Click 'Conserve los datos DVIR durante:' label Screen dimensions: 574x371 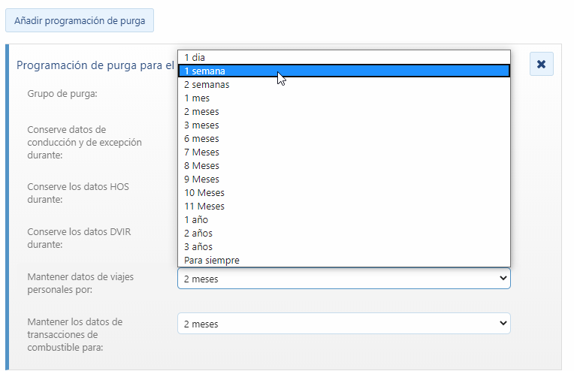pos(79,238)
